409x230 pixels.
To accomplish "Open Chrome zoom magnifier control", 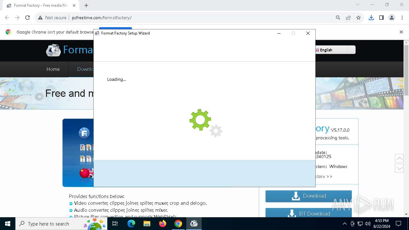I will pos(338,18).
